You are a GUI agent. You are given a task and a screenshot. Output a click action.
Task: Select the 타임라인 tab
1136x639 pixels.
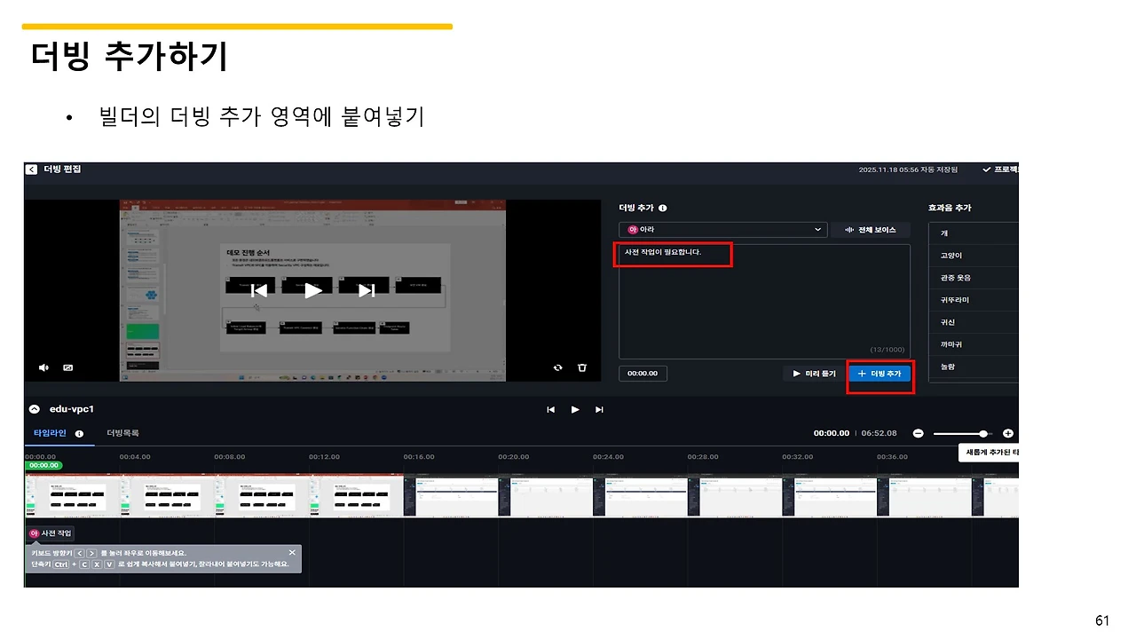tap(49, 433)
